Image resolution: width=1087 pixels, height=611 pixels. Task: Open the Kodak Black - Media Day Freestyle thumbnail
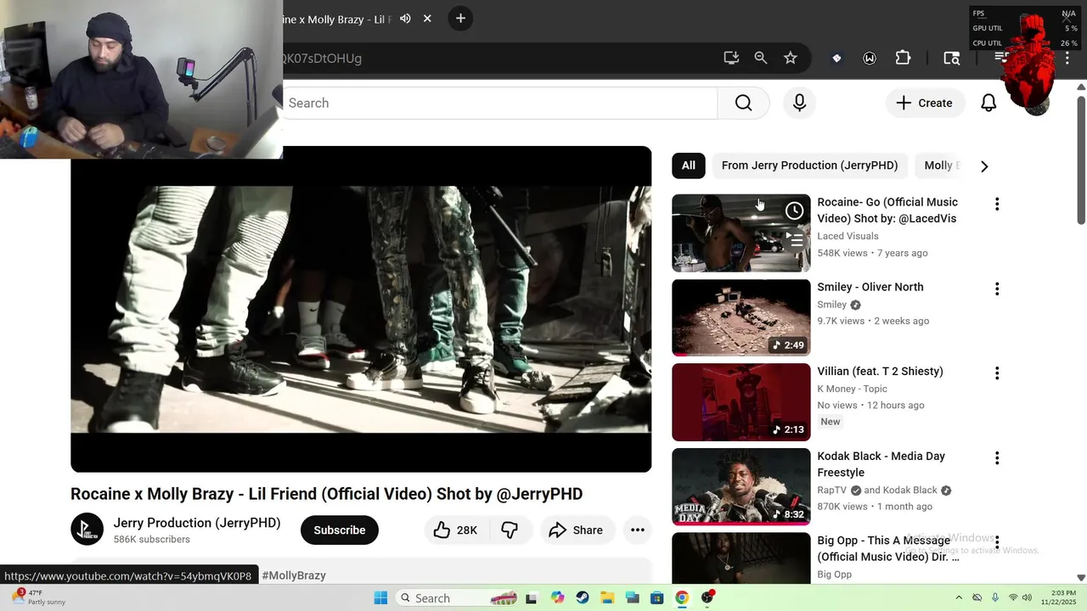pos(741,486)
